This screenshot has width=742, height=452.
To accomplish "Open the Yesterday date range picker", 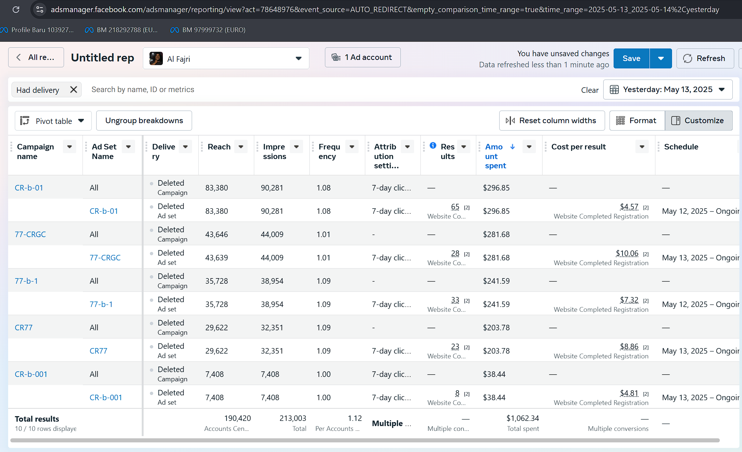I will click(x=667, y=90).
